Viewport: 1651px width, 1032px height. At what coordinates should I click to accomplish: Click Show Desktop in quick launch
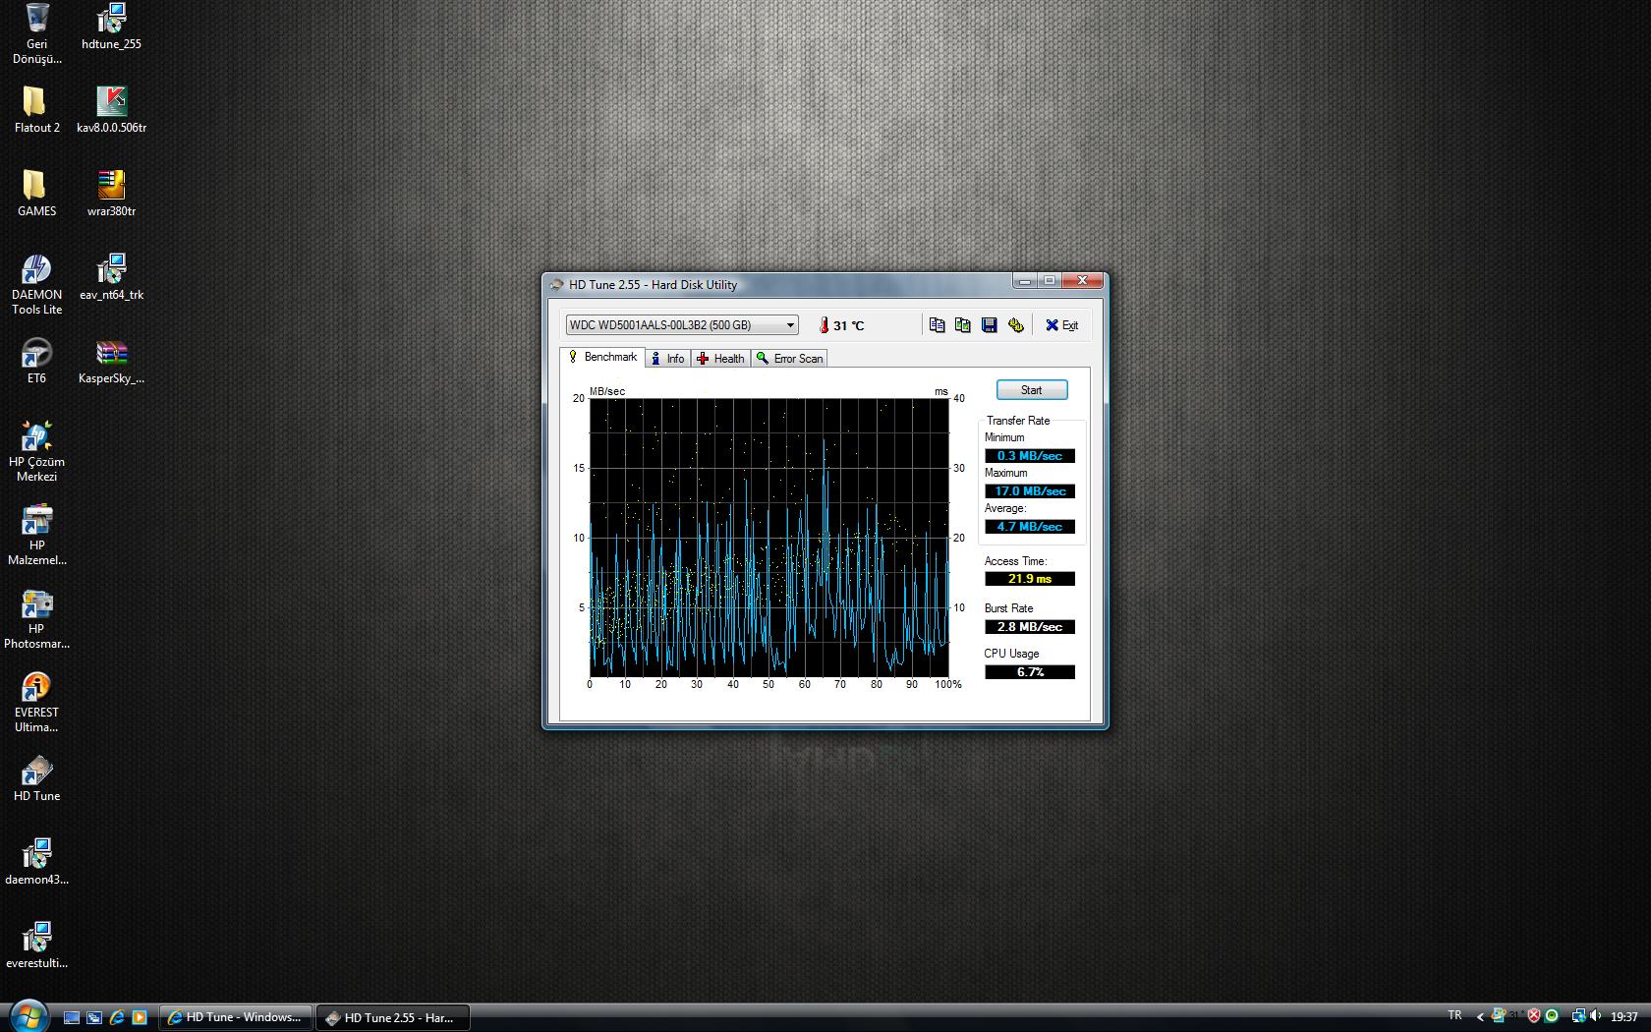click(x=72, y=1017)
